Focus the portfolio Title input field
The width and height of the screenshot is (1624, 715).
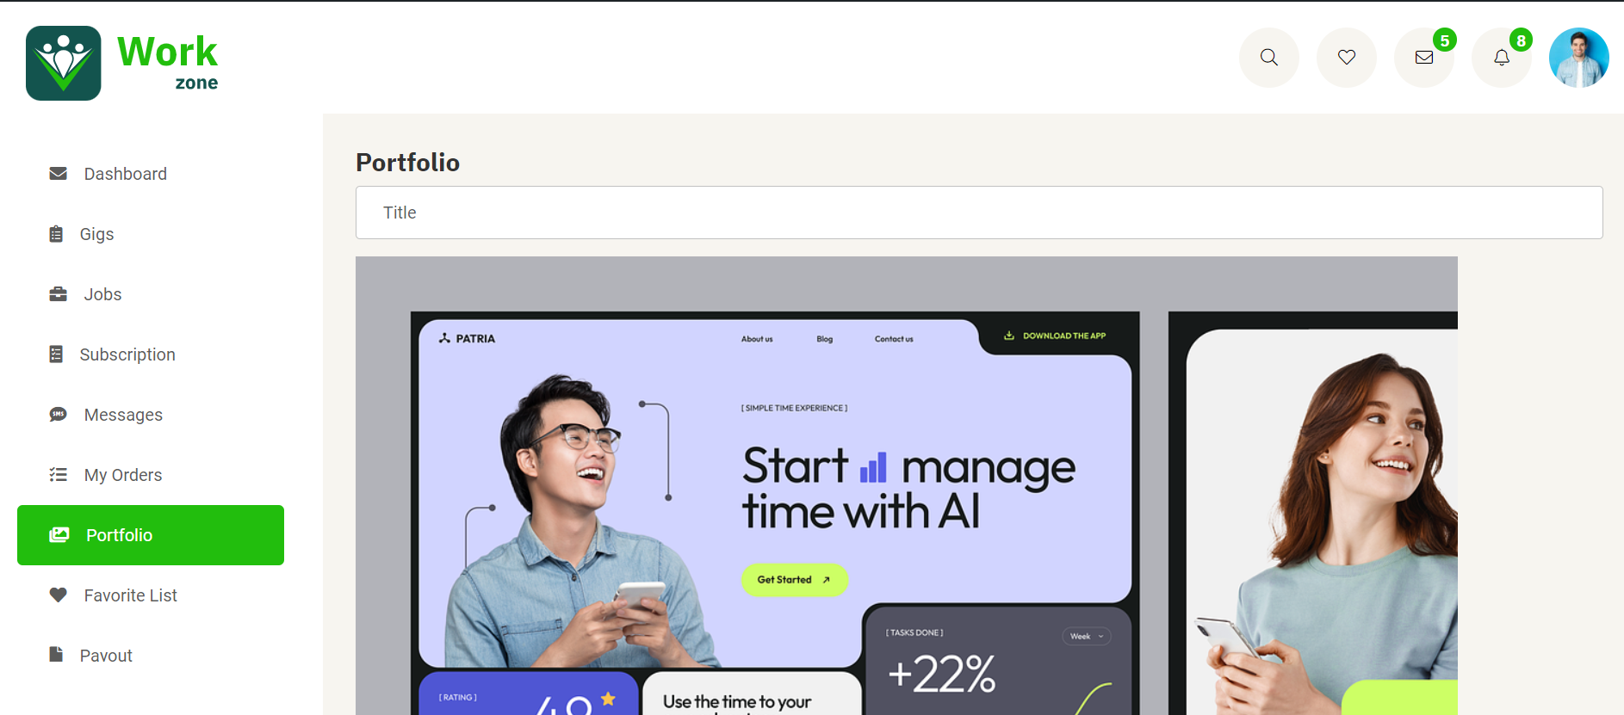979,213
